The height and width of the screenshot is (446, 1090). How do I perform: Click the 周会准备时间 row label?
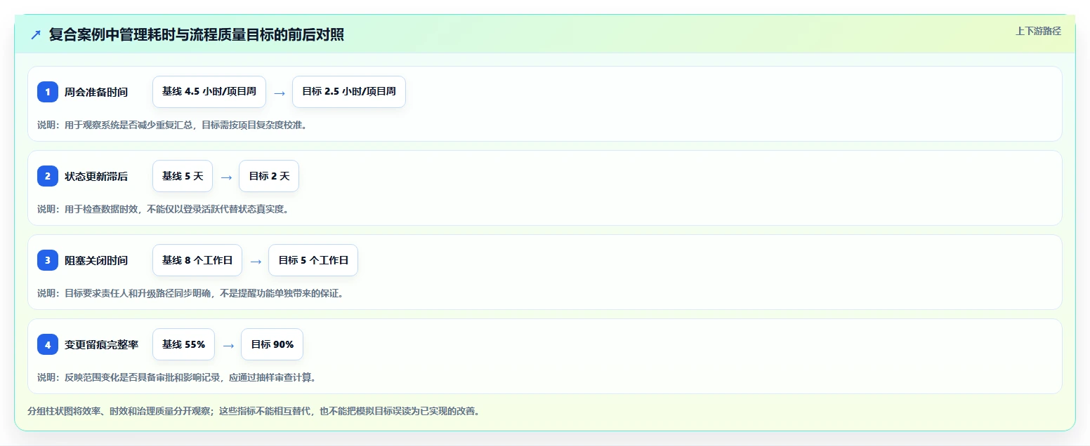pyautogui.click(x=96, y=92)
